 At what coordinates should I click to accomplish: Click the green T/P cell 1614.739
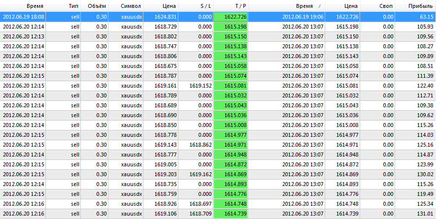[x=231, y=214]
